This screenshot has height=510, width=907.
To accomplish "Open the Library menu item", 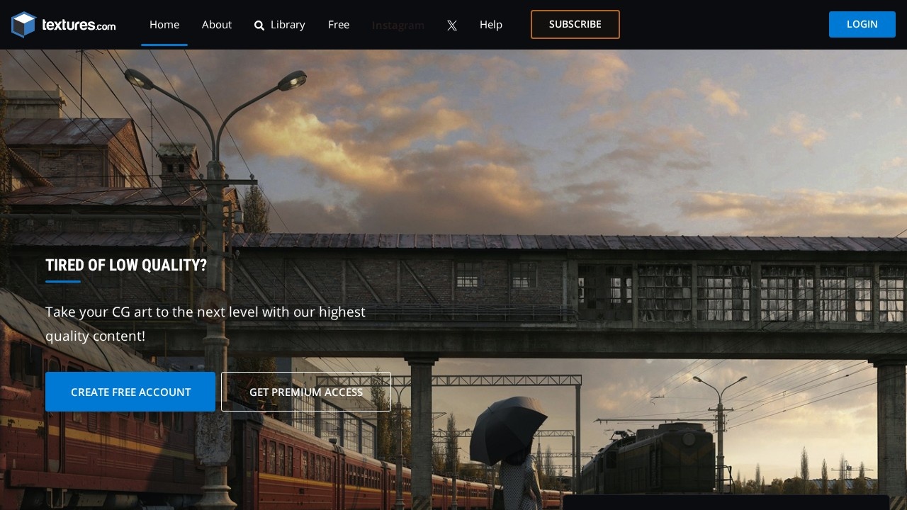I will tap(288, 25).
